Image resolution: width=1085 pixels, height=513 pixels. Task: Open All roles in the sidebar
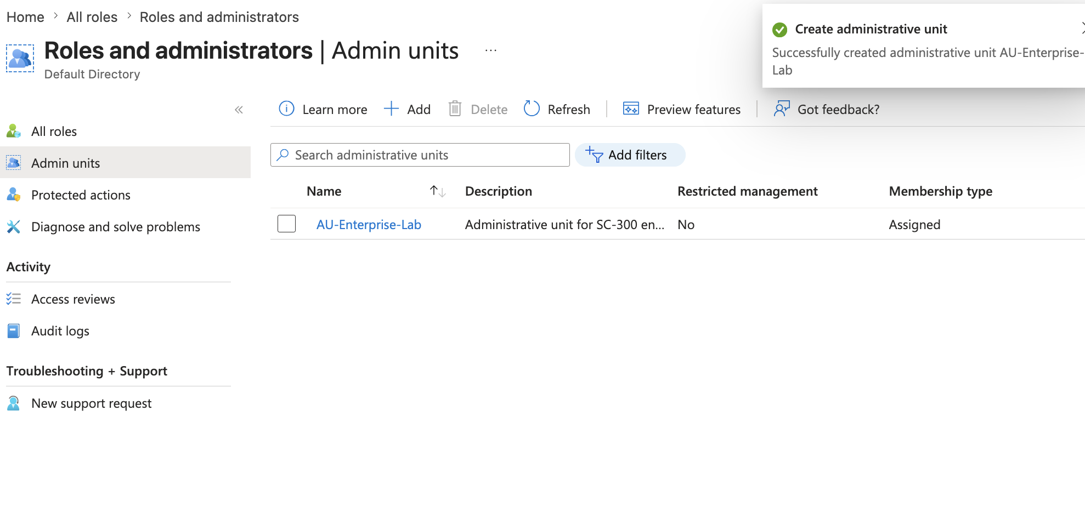click(126, 132)
